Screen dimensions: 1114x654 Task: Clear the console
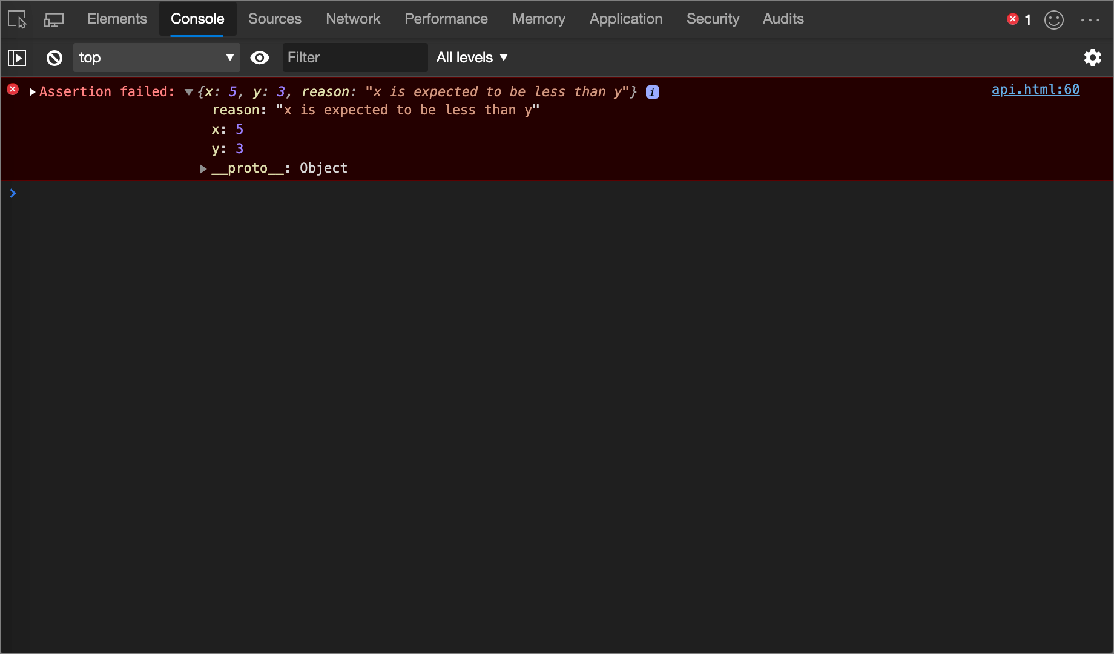click(x=54, y=58)
